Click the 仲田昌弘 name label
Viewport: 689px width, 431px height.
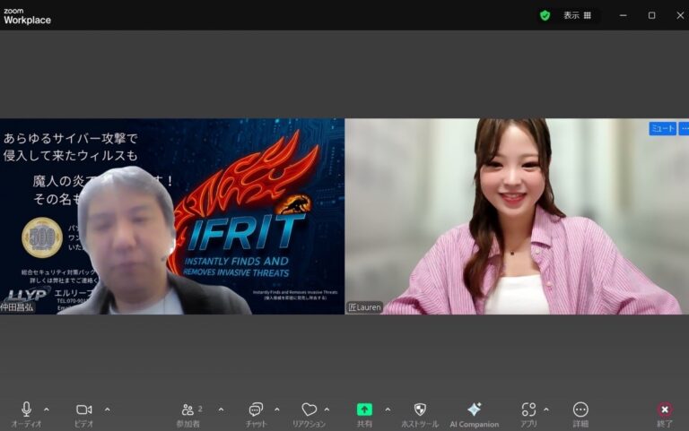click(x=17, y=307)
